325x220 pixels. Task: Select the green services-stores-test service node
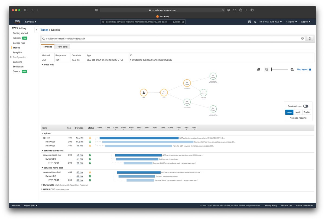187,102
